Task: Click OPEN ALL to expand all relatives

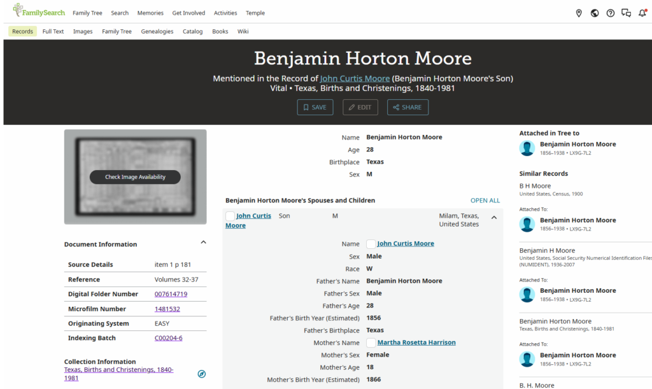Action: pyautogui.click(x=485, y=201)
